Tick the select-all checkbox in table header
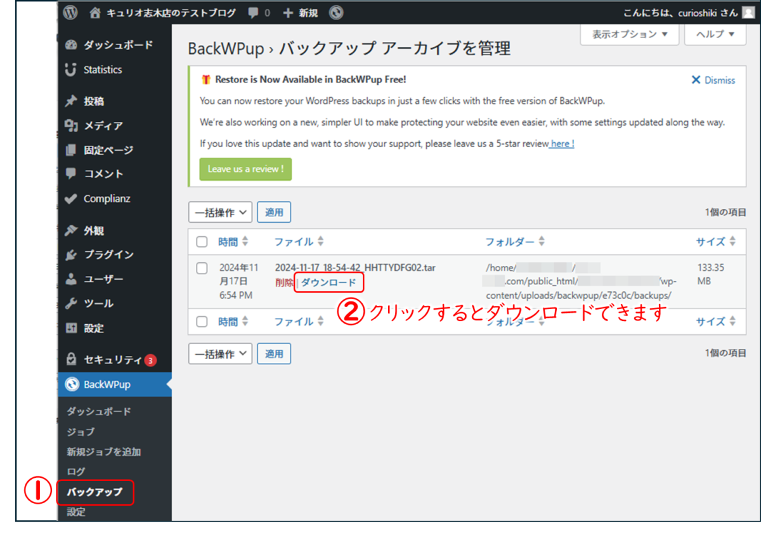Screen dimensions: 761x533 pos(202,242)
